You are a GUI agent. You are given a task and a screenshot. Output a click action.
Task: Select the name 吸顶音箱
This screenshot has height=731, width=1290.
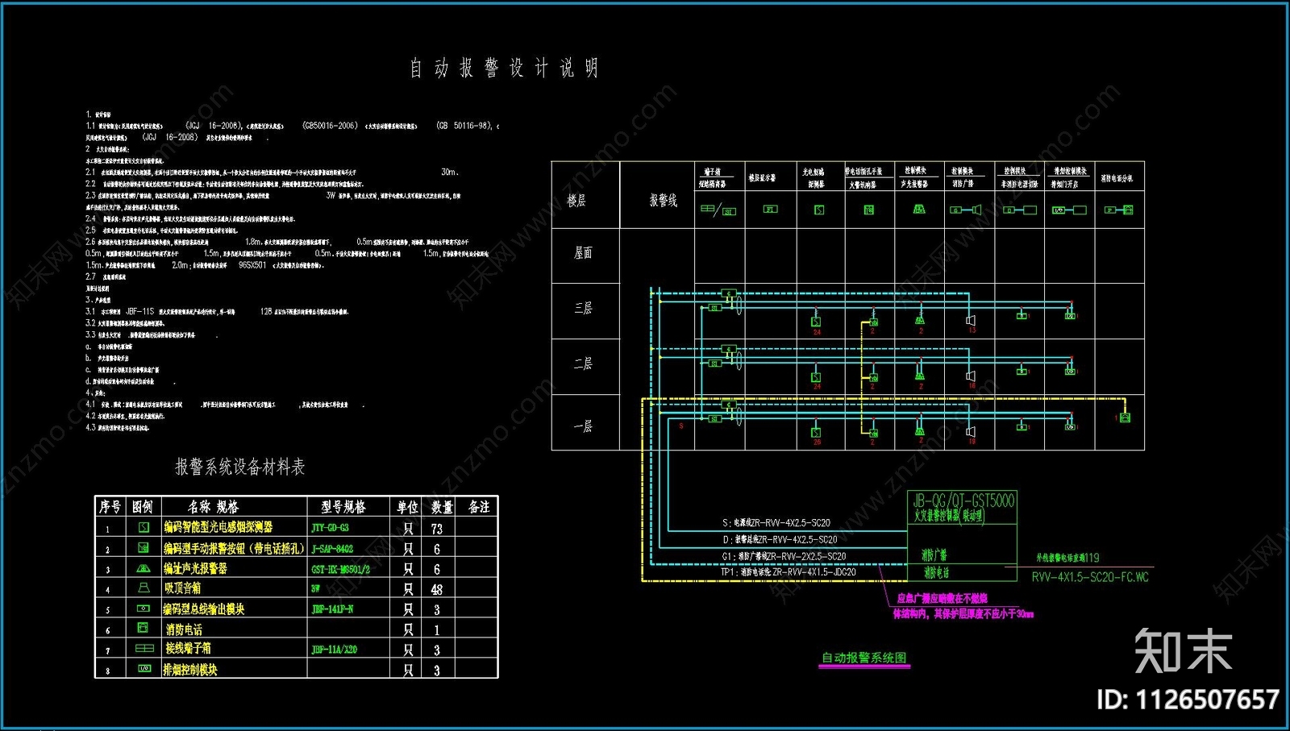coord(183,589)
